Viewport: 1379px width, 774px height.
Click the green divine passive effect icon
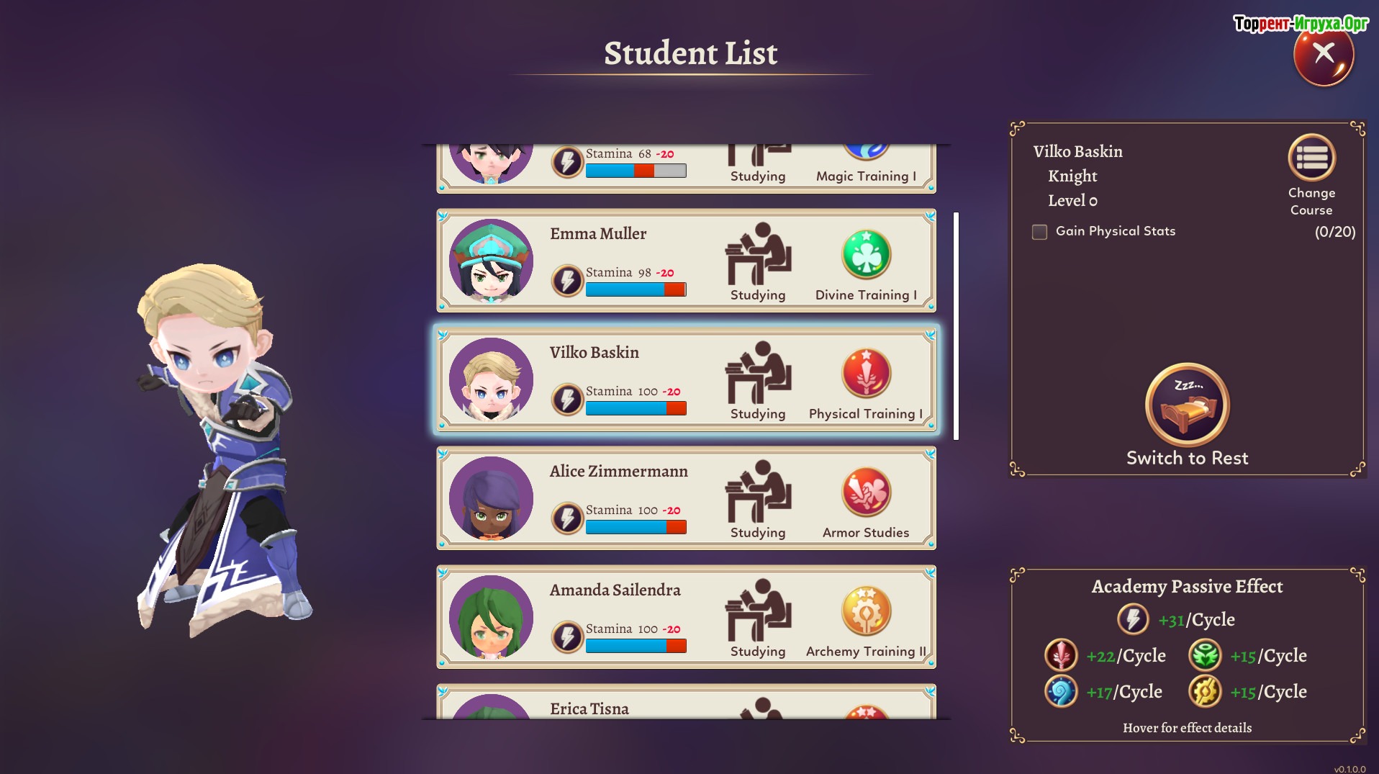(x=1205, y=655)
